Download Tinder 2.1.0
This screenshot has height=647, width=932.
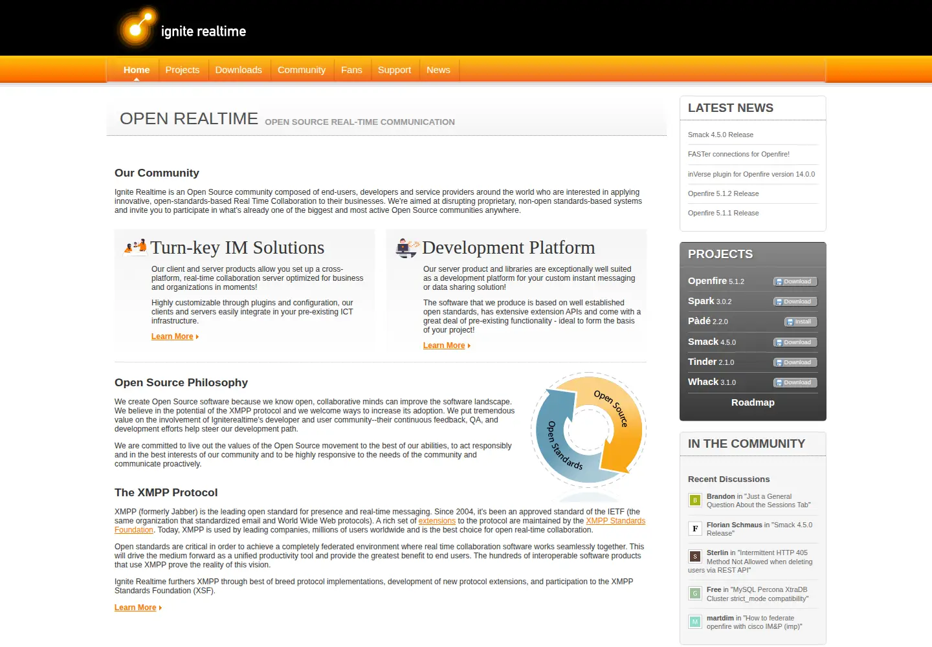pos(795,362)
